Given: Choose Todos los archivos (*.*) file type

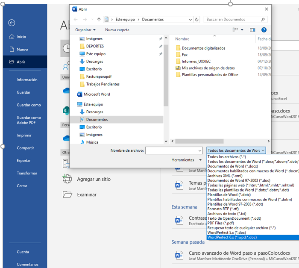Looking at the screenshot, I should pyautogui.click(x=226, y=157).
